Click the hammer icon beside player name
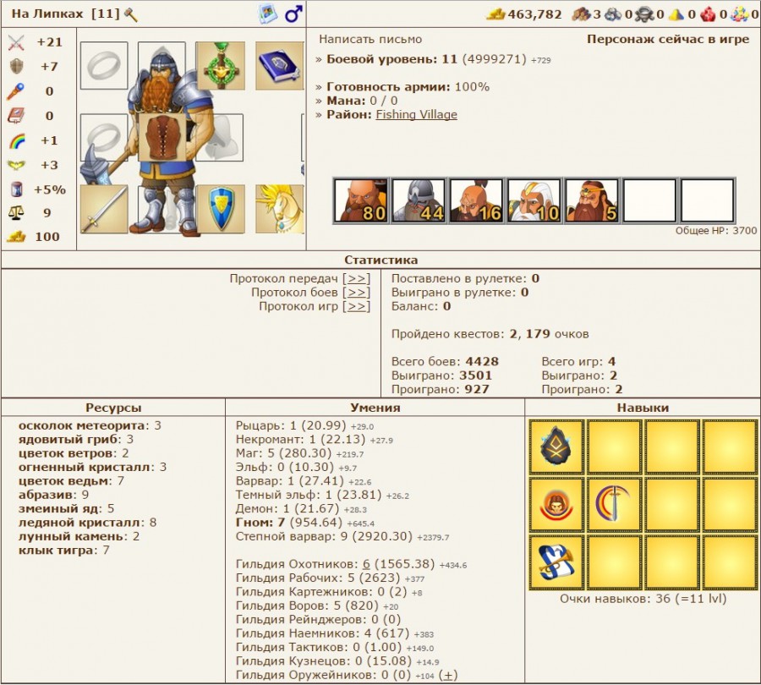 pos(130,14)
